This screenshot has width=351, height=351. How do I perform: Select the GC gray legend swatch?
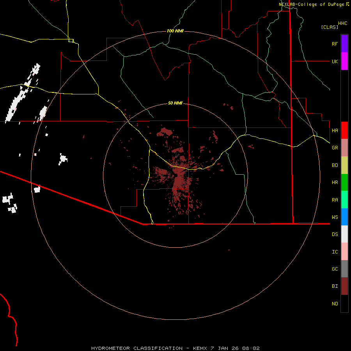[x=344, y=269]
